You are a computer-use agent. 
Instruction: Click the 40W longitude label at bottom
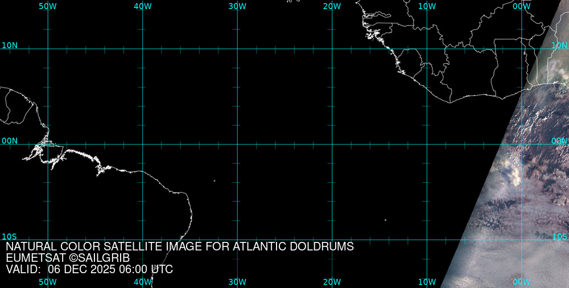142,282
